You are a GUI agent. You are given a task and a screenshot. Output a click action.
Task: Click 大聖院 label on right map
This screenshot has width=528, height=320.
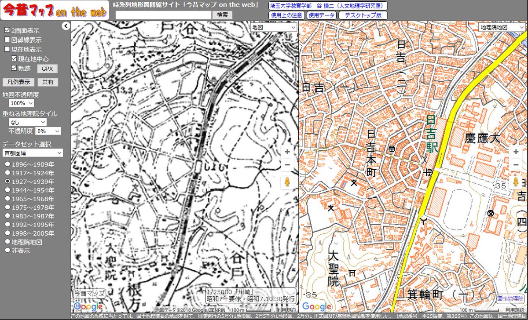click(x=334, y=268)
